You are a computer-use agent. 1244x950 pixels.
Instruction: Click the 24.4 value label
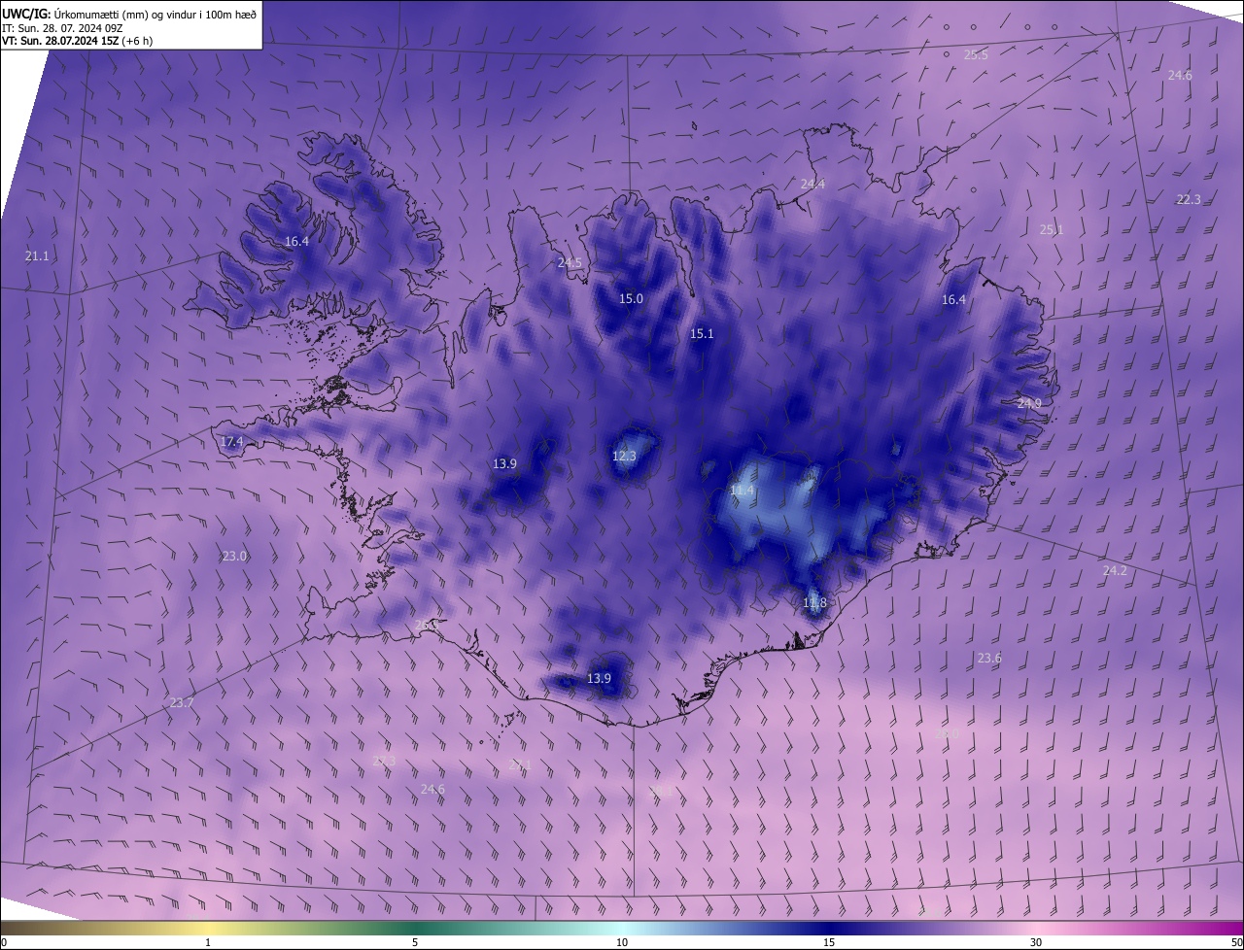(812, 185)
